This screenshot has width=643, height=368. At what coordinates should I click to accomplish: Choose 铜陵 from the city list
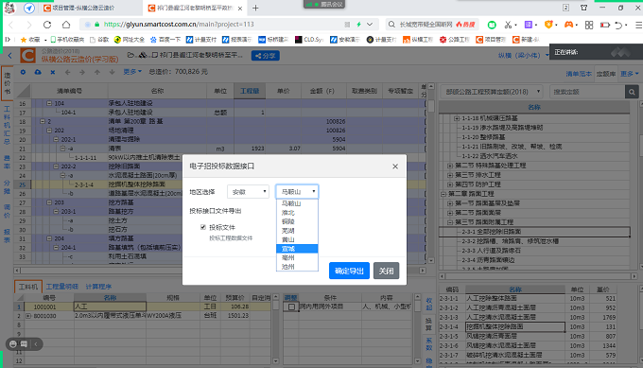(x=297, y=221)
